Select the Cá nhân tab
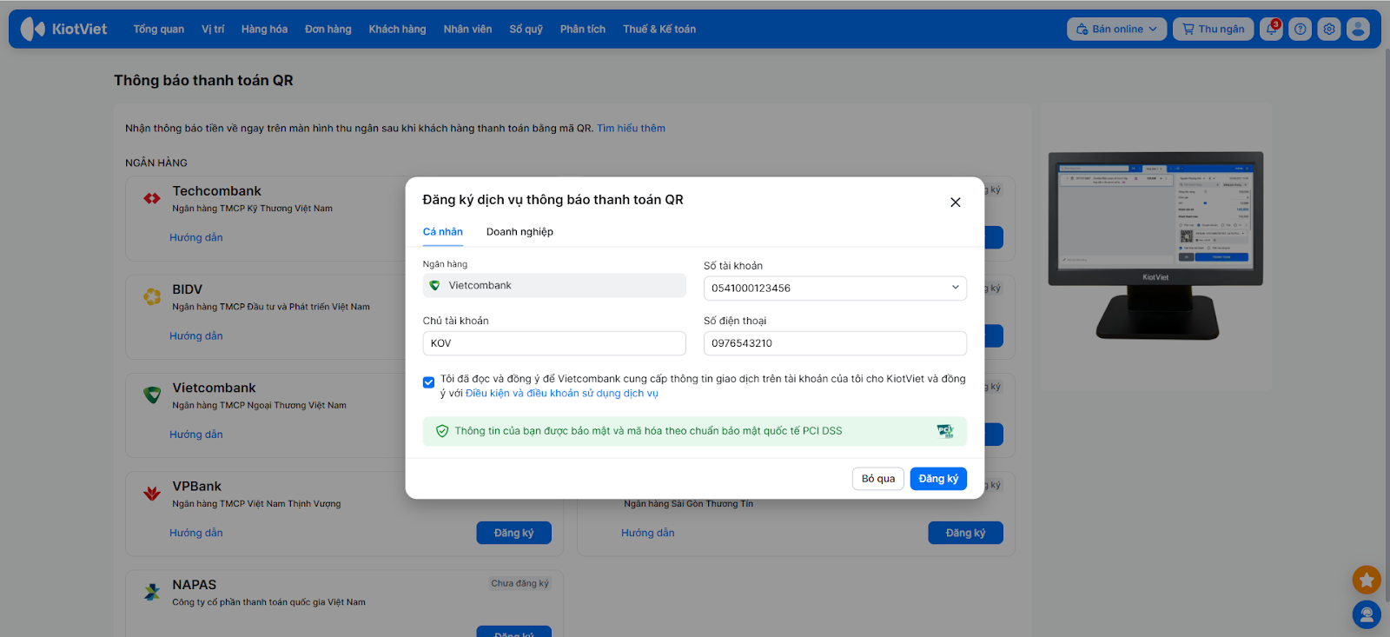1390x637 pixels. (x=443, y=232)
